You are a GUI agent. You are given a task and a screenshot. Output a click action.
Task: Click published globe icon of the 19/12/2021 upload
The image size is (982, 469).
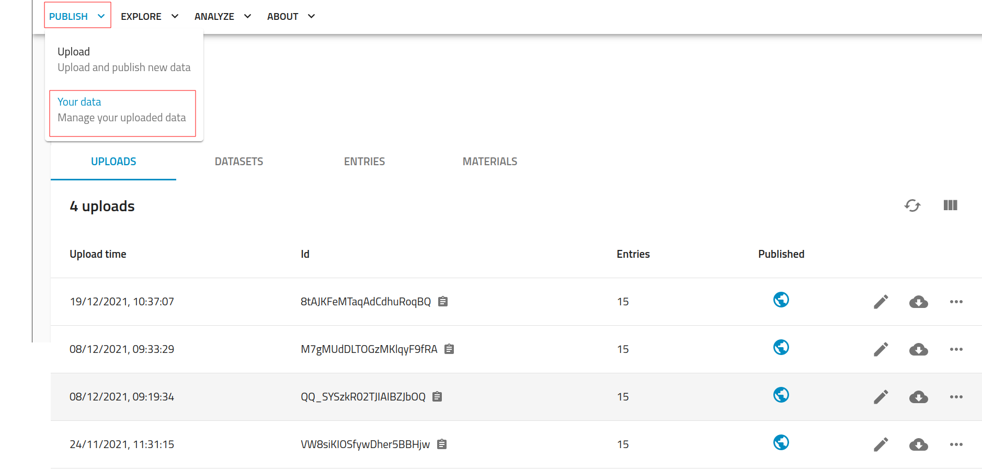click(781, 300)
